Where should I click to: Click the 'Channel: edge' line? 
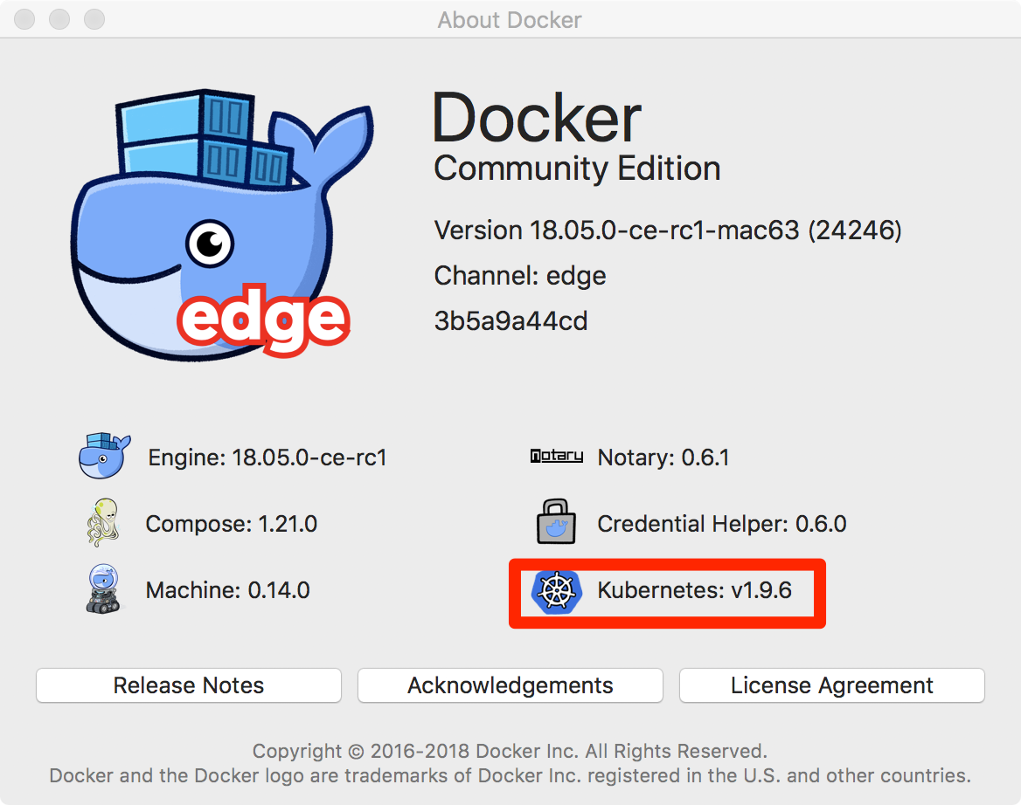point(520,276)
